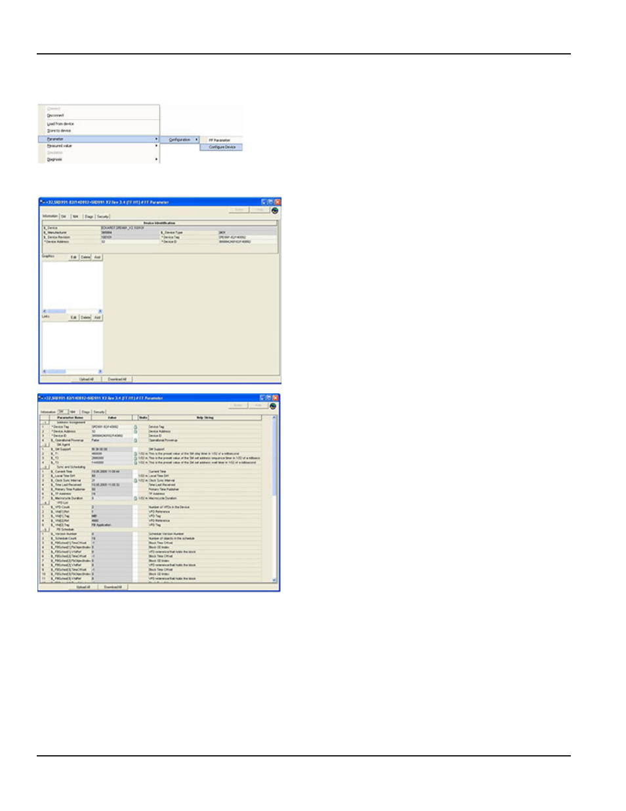Click Delete button beside Links list
This screenshot has height=811, width=626.
pos(85,317)
